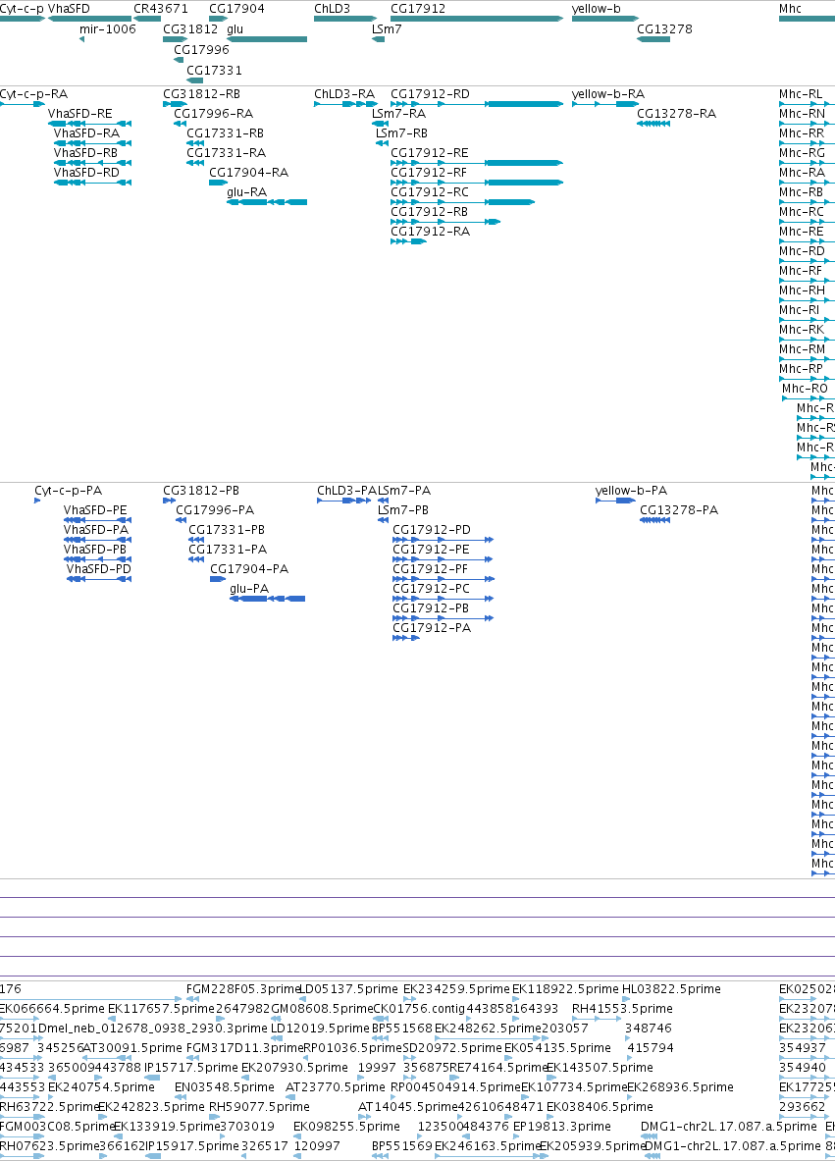The image size is (835, 1161).
Task: Click the LSm7-RB transcript label
Action: point(401,133)
